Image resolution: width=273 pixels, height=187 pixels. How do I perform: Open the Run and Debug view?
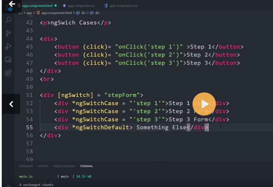point(8,46)
